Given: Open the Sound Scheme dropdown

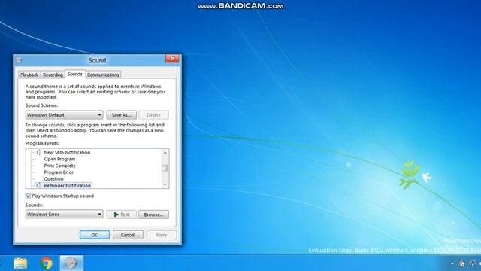Looking at the screenshot, I should point(64,115).
